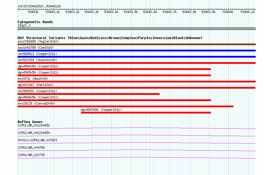The height and width of the screenshot is (175, 264).
Task: Click the short red nsv569530 loss bar
Action: (89, 94)
